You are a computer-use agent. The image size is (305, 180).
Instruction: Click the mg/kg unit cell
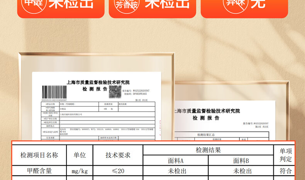pyautogui.click(x=80, y=171)
